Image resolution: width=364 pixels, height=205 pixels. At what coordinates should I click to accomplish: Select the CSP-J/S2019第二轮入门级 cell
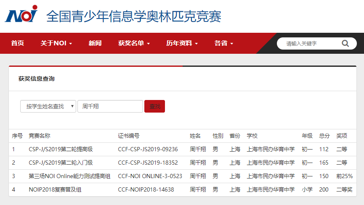(61, 163)
